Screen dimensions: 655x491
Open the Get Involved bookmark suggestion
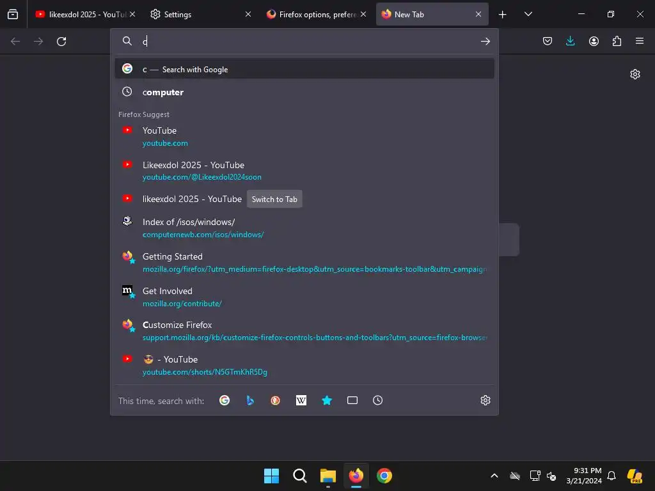[304, 297]
